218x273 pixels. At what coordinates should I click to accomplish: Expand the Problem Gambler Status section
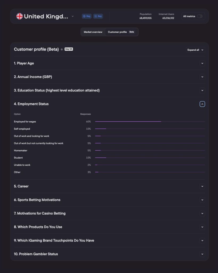tap(202, 254)
